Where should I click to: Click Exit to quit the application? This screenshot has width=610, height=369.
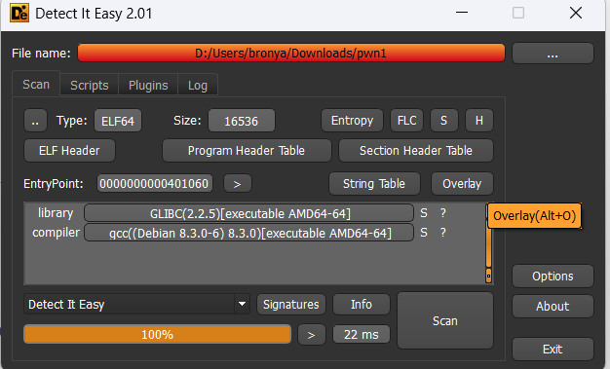553,349
